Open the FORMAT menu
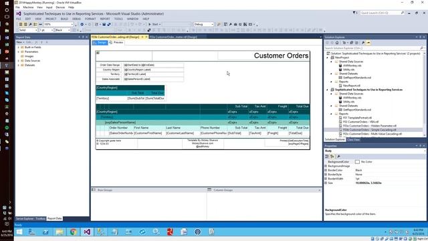This screenshot has width=428, height=241. pyautogui.click(x=90, y=19)
